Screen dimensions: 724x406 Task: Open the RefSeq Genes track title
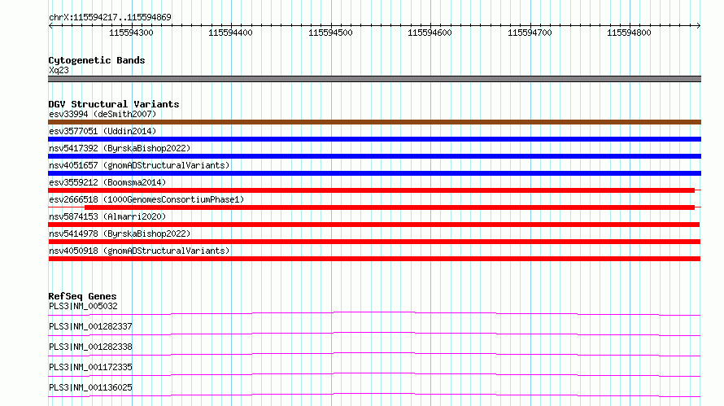(82, 296)
